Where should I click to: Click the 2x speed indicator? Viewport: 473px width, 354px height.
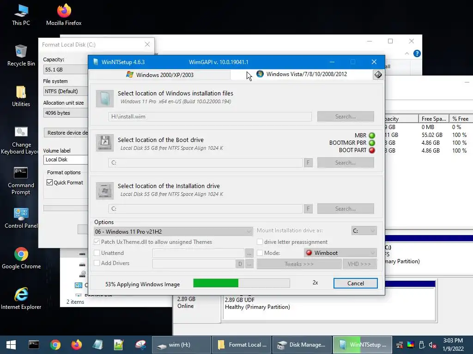point(315,283)
